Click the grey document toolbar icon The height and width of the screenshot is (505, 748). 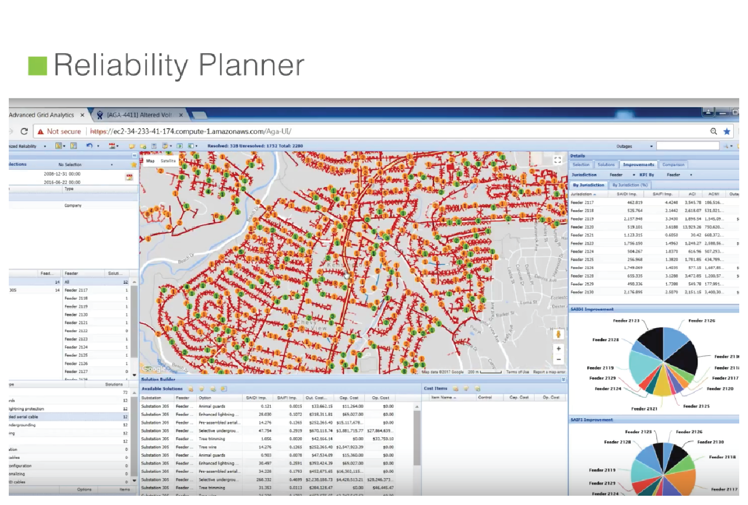[154, 146]
